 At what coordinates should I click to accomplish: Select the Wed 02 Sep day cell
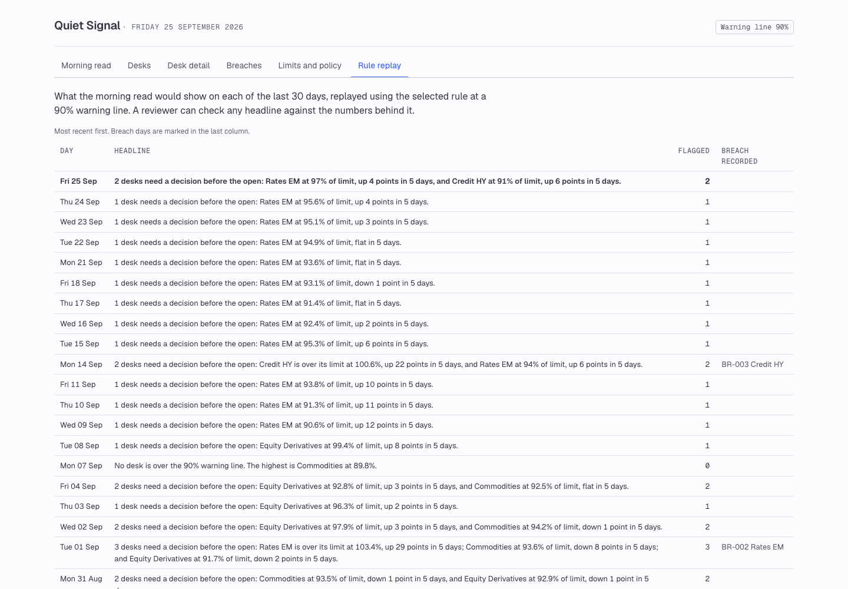point(81,527)
